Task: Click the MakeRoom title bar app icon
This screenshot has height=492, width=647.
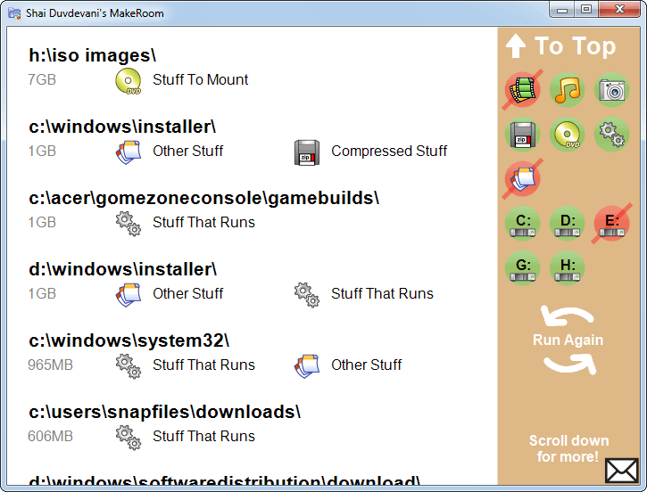Action: 14,13
